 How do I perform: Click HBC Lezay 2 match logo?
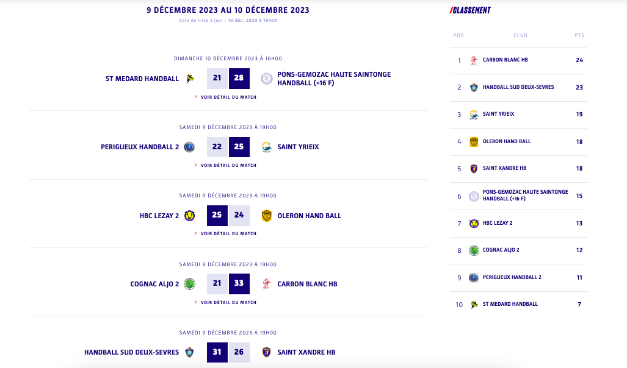point(189,216)
